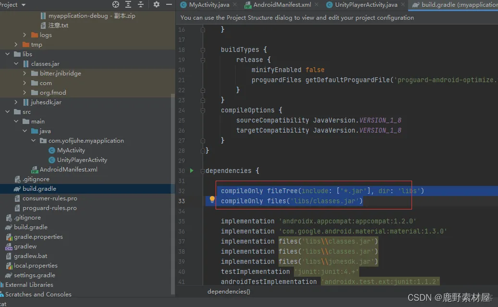
Task: Click 'libs\\juhesdk.jar' string on line 39
Action: (x=338, y=261)
